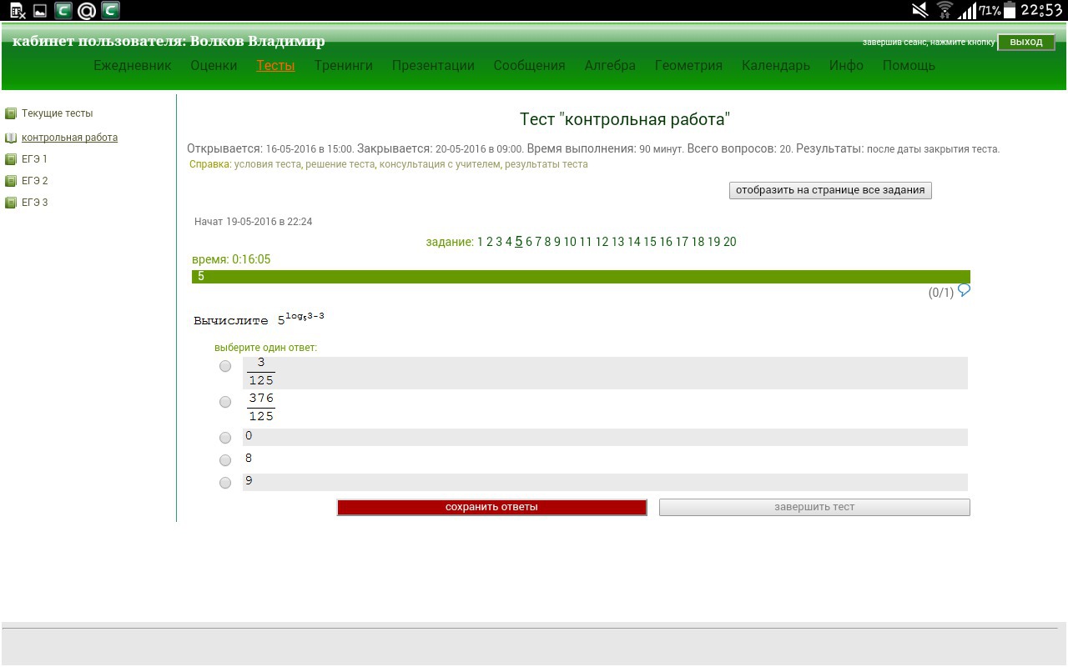
Task: Click the speech bubble comment icon
Action: [x=965, y=290]
